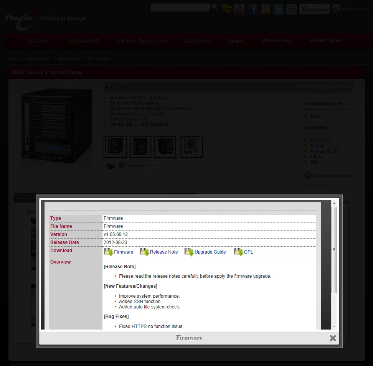Click the Facebook Recommend button
Screen dimensions: 373x366
tap(134, 165)
